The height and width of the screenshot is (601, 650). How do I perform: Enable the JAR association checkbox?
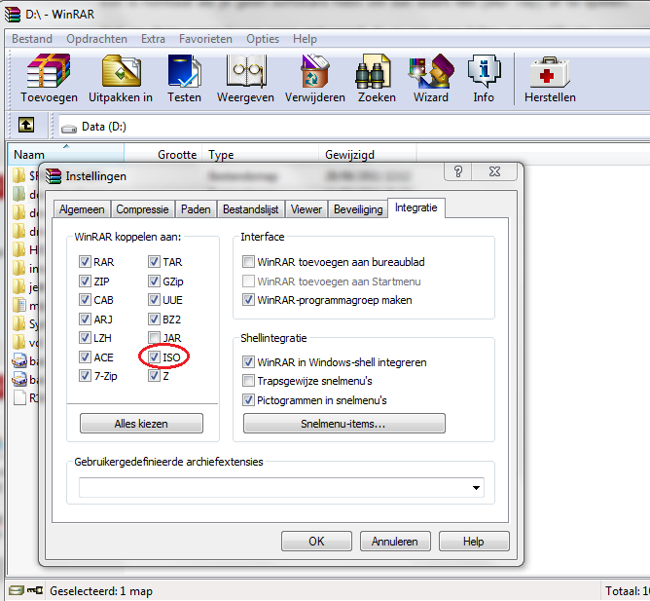click(x=154, y=337)
